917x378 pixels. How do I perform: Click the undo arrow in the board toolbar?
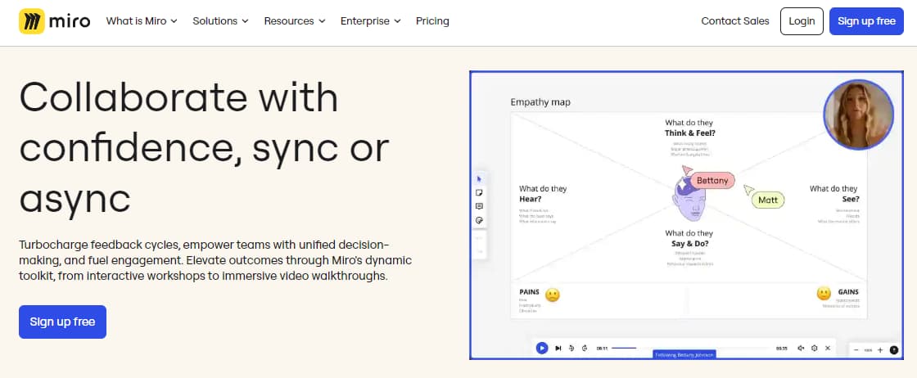pyautogui.click(x=480, y=238)
